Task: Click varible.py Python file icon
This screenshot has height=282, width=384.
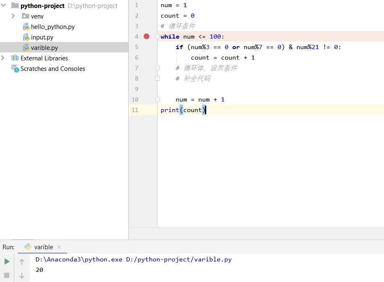Action: [26, 48]
